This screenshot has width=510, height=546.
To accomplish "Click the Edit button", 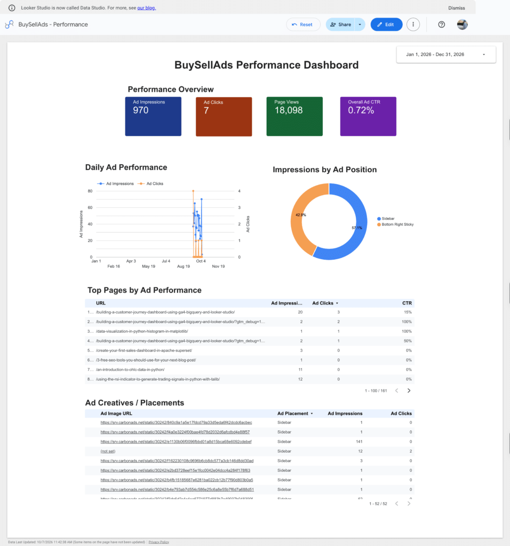I will point(386,25).
